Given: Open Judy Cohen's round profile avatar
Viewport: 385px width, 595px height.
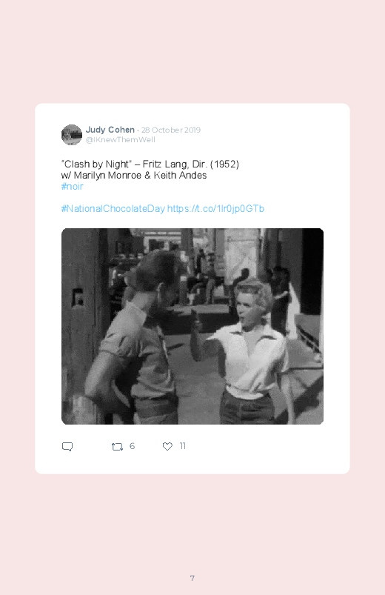Looking at the screenshot, I should 72,135.
